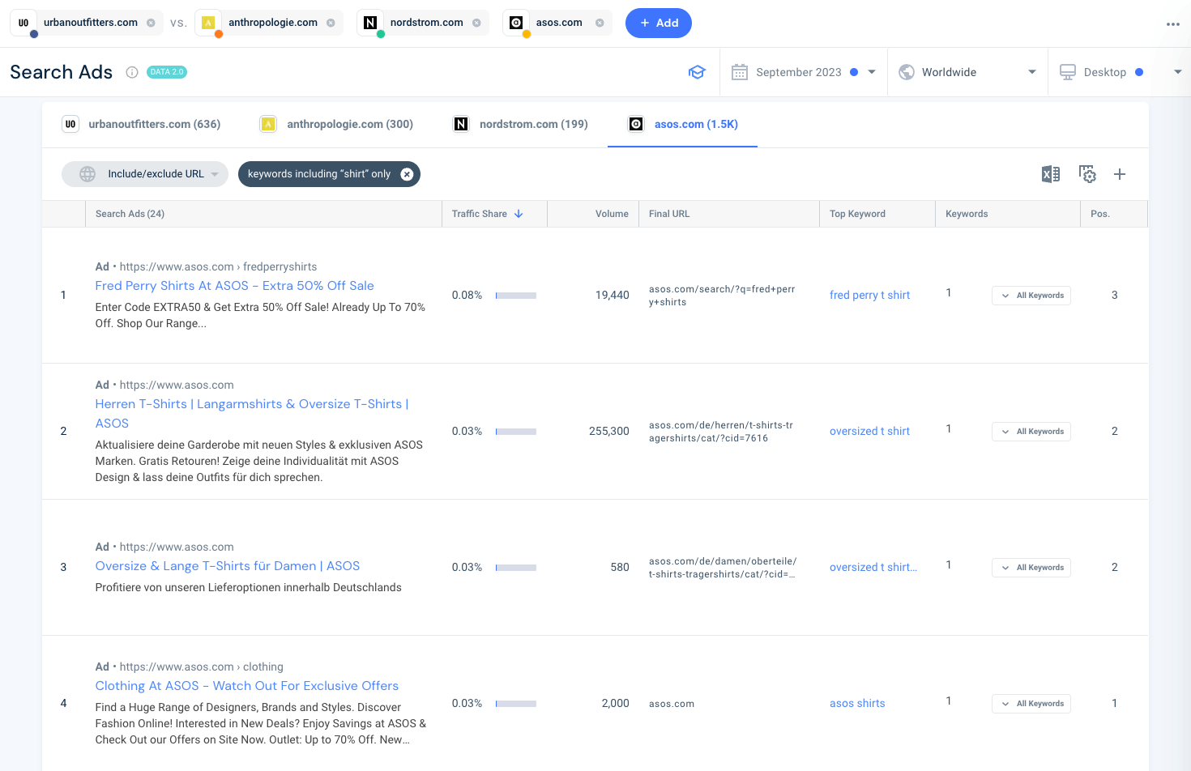Click the calendar icon beside September 2023
This screenshot has height=771, width=1191.
739,71
